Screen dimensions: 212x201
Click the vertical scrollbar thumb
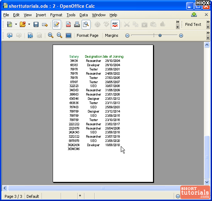coord(207,157)
